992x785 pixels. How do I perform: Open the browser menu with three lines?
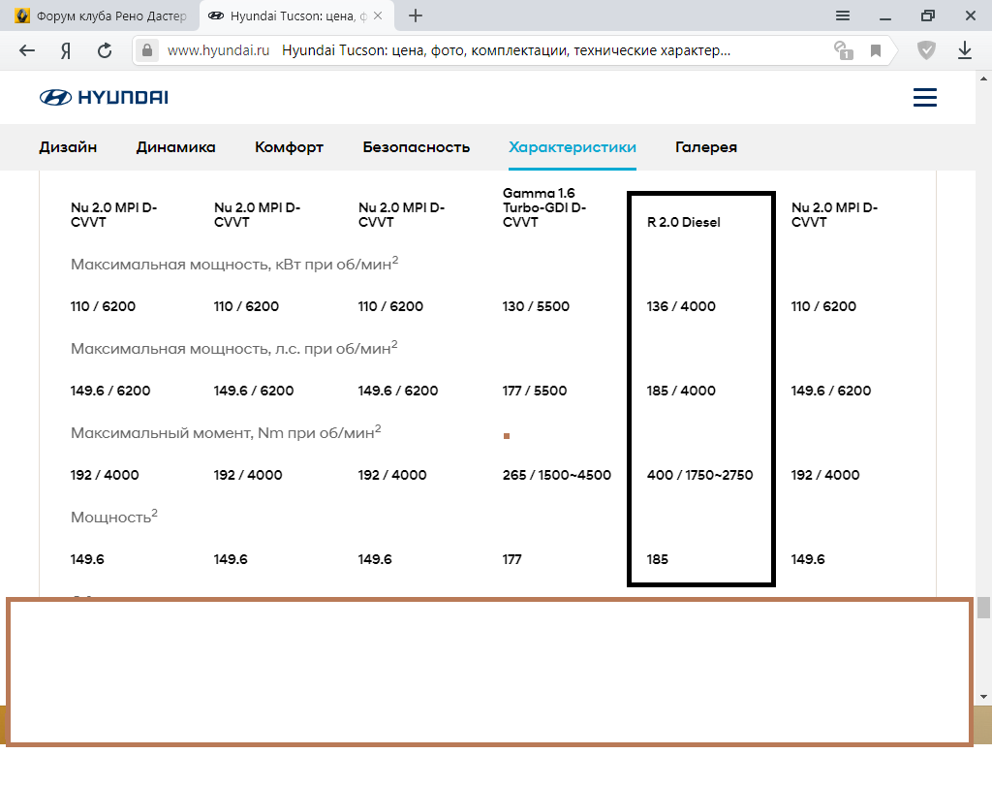pyautogui.click(x=843, y=16)
